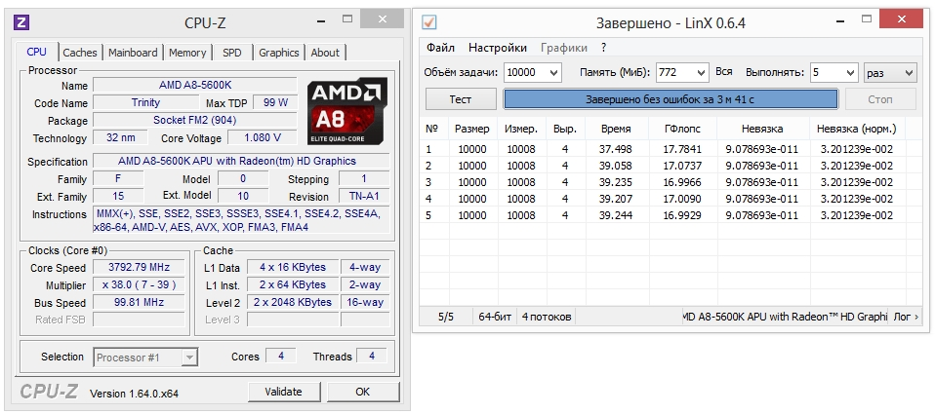Image resolution: width=935 pixels, height=414 pixels.
Task: Click the Multiplier value x 38.0
Action: (139, 284)
